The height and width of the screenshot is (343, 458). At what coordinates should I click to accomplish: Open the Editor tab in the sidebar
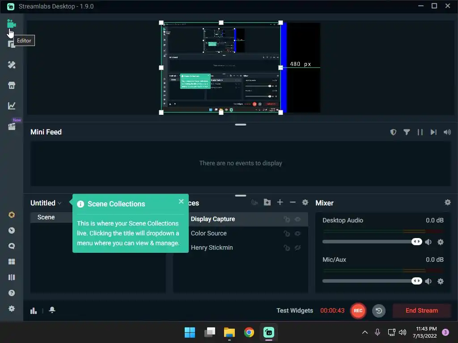11,24
